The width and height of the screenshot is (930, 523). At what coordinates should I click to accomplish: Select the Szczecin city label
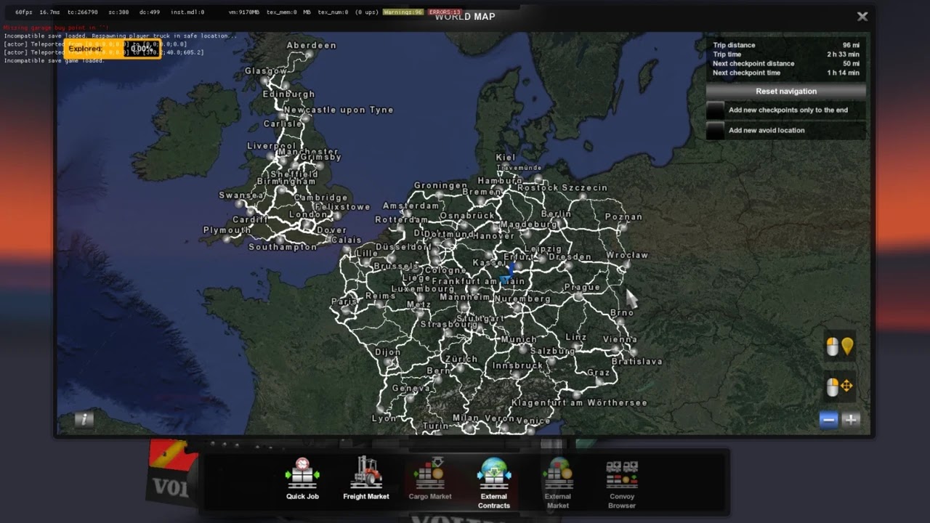[x=584, y=187]
